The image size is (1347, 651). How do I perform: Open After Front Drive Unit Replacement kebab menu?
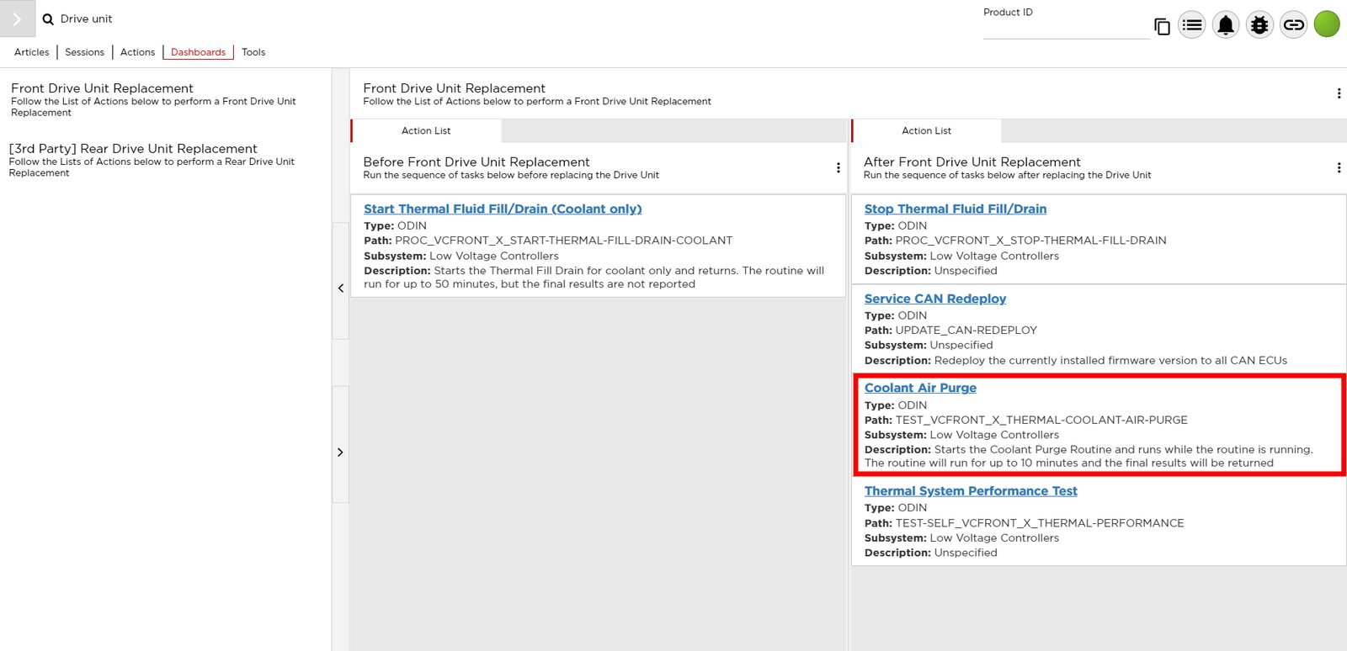[1339, 167]
